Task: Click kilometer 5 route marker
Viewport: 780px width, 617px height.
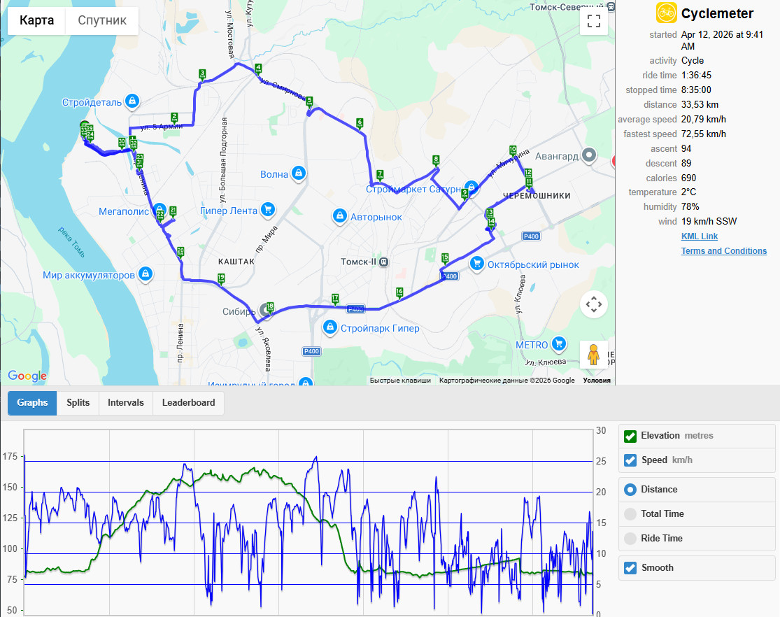Action: pos(309,102)
